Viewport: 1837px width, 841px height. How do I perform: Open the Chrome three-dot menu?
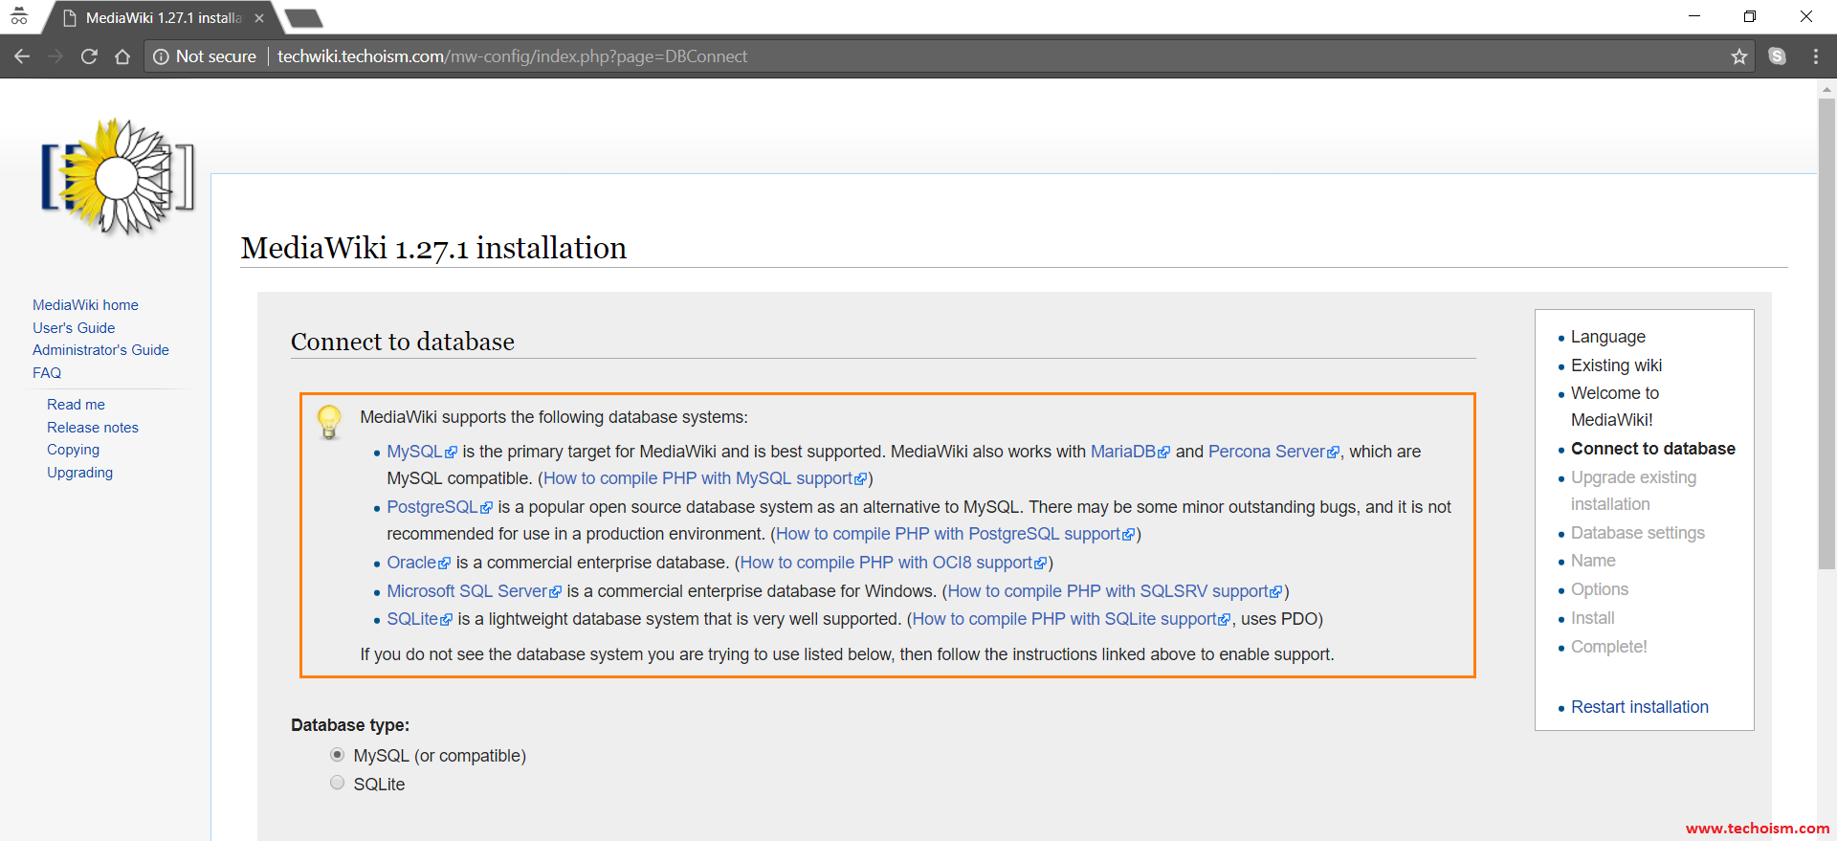tap(1815, 56)
